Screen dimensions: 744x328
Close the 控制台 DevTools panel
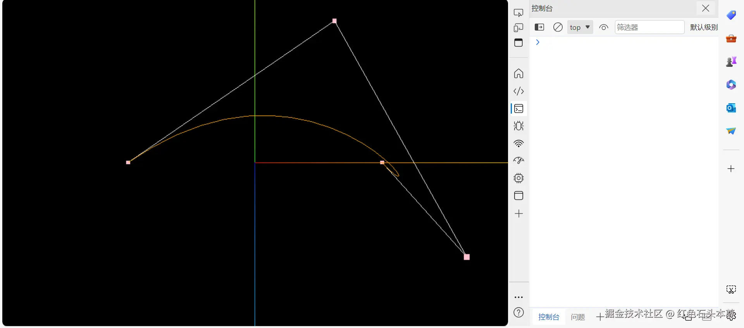pos(706,8)
